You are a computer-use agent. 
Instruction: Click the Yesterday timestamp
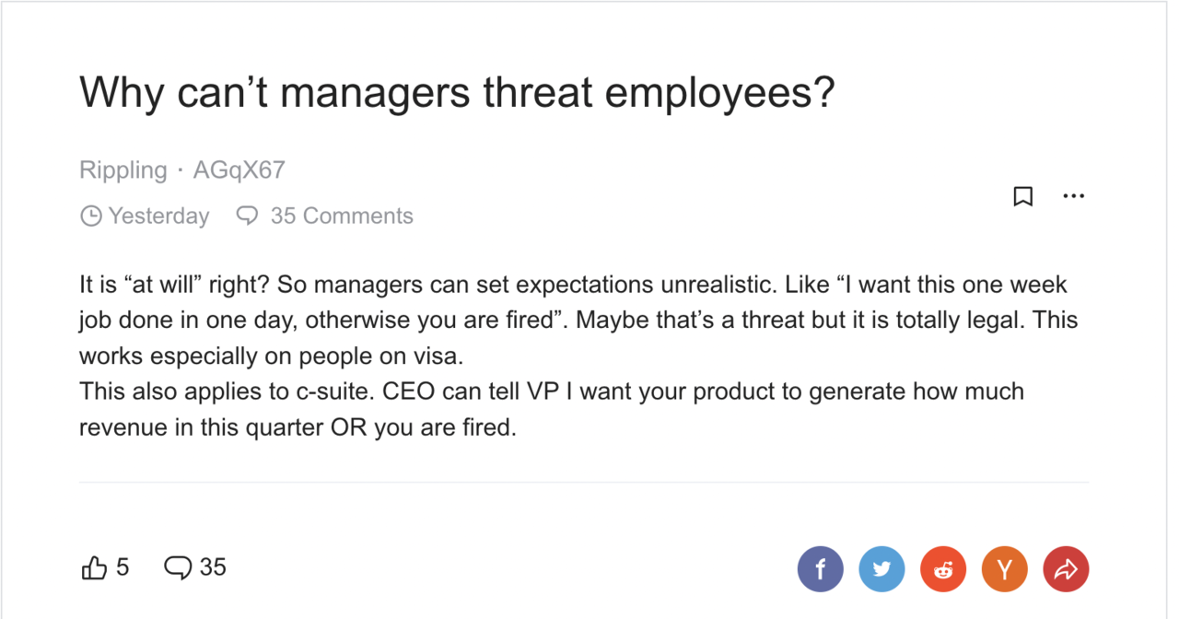click(159, 216)
